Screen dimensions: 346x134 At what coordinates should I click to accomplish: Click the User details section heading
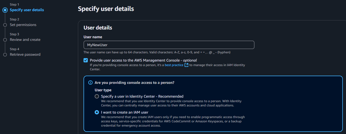point(98,28)
